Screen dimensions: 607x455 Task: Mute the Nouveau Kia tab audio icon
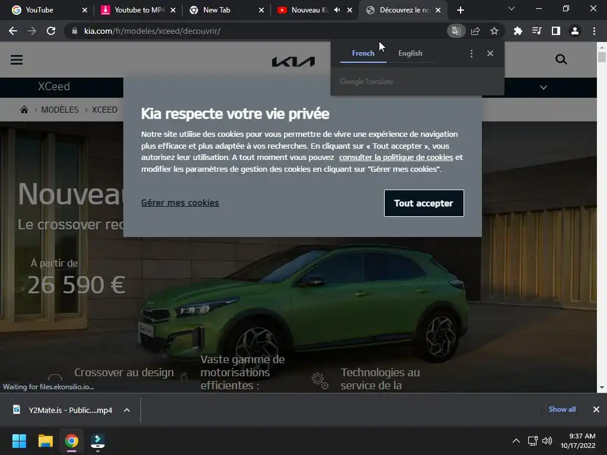pos(337,10)
